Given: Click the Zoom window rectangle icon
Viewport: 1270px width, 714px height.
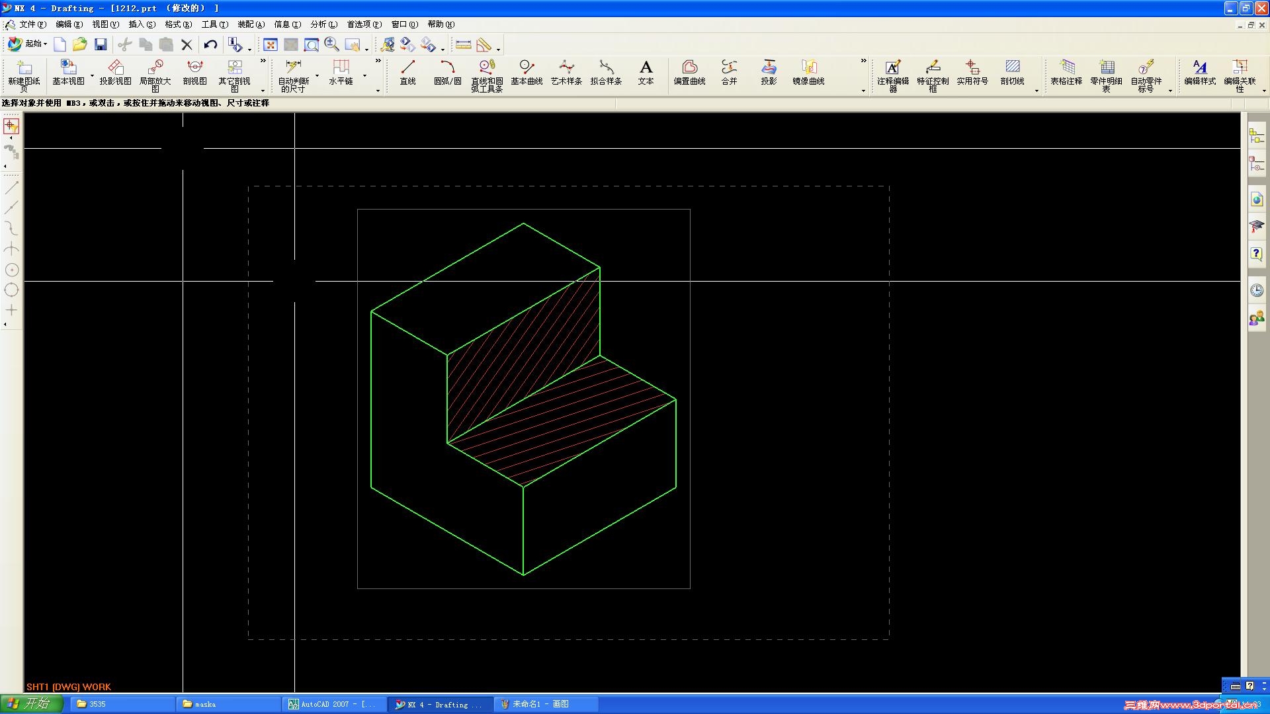Looking at the screenshot, I should (311, 44).
